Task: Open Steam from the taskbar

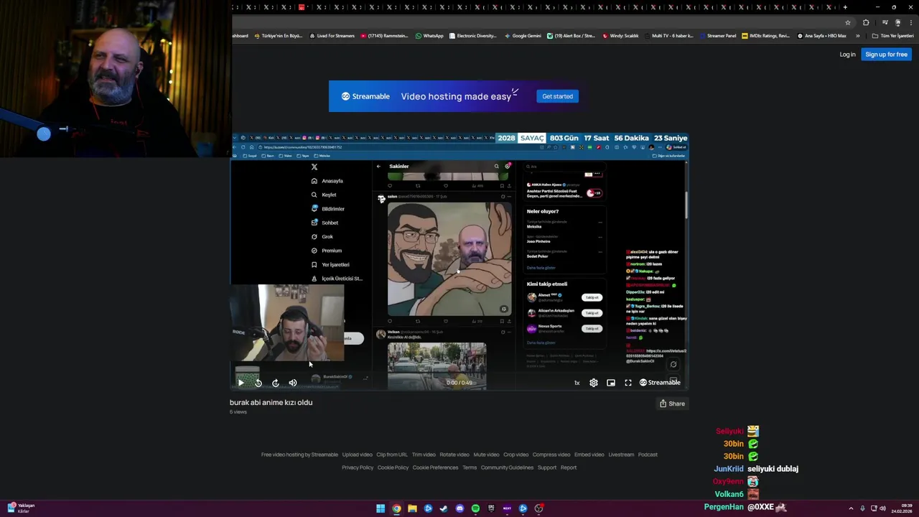Action: [x=444, y=508]
